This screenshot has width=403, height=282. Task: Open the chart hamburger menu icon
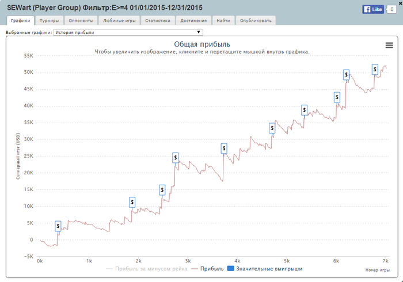[x=389, y=45]
